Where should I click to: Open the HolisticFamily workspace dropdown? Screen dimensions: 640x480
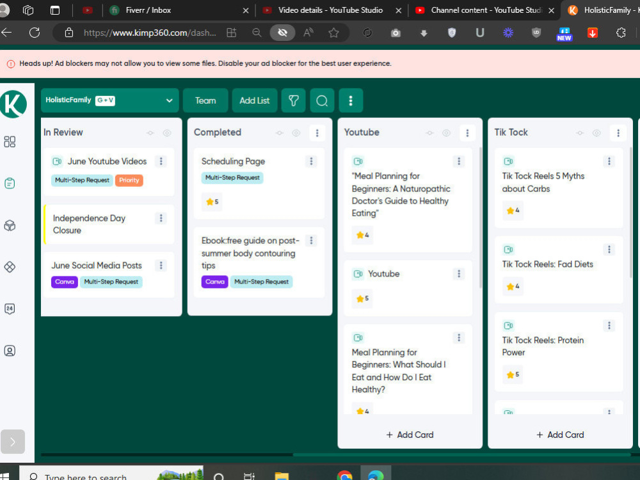[110, 100]
